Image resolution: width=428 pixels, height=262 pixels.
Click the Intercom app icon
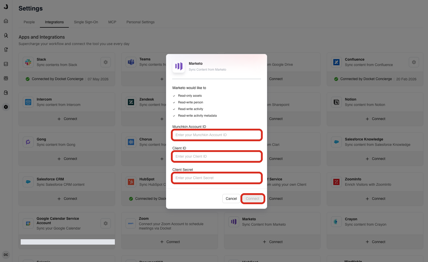tap(28, 102)
